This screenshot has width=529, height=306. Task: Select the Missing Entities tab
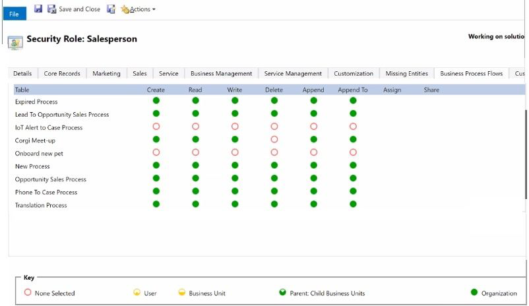pos(406,74)
